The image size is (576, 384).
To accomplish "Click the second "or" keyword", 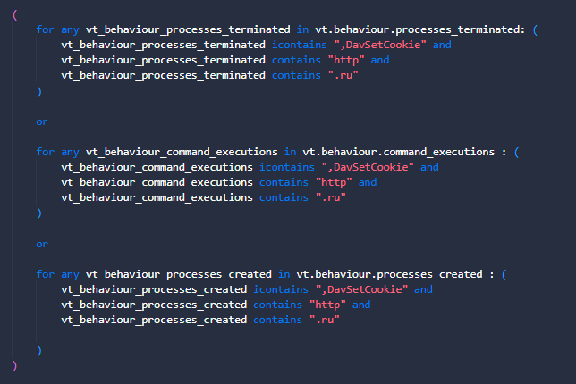I will [x=42, y=245].
